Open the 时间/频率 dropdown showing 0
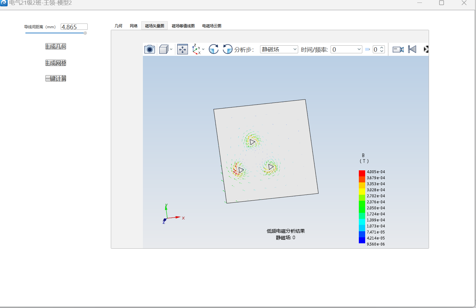Screen dimensions: 476x308 click(346, 49)
